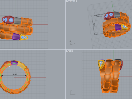Select the red snake head in Perspective viewport
Viewport: 132px width, 99px height.
click(x=109, y=15)
